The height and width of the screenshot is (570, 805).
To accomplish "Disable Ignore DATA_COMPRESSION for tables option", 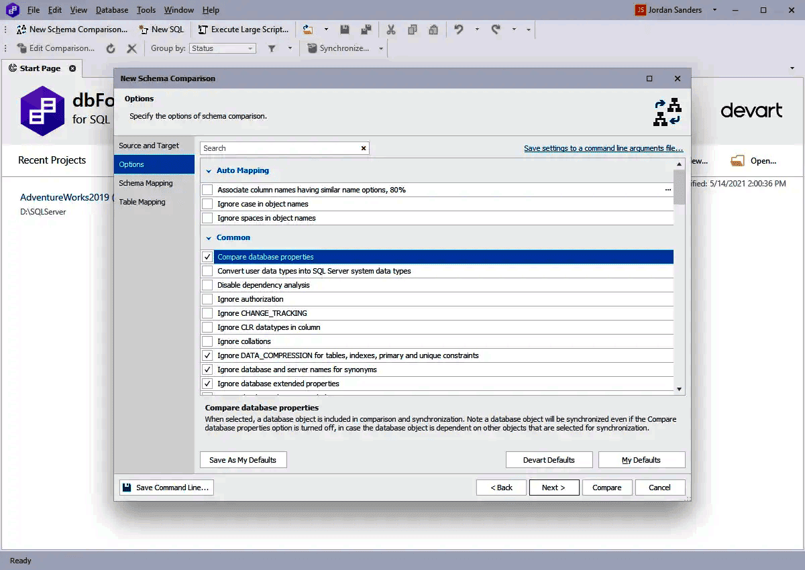I will [207, 355].
